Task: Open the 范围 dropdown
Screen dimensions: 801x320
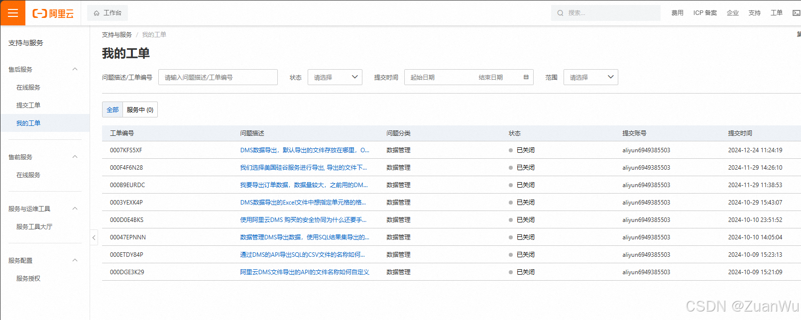Action: coord(591,77)
